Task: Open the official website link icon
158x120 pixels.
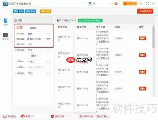Action: coord(5,116)
